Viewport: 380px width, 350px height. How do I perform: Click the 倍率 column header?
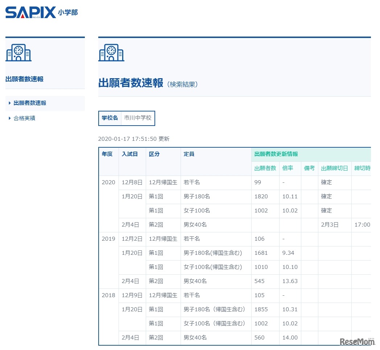click(x=288, y=168)
